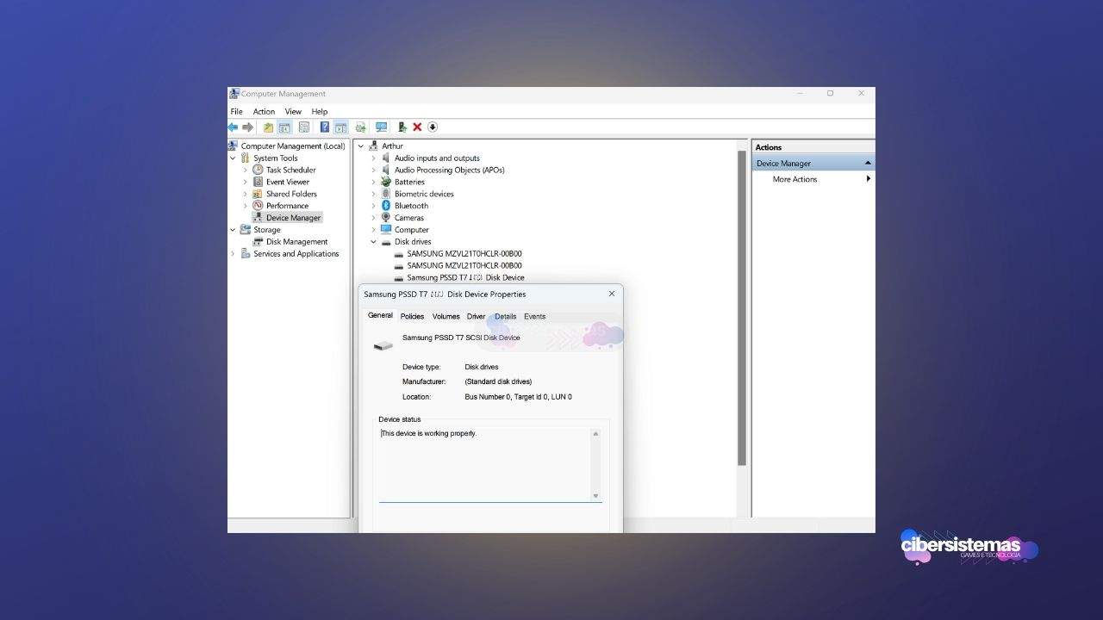1103x620 pixels.
Task: Toggle the Show/Hide Console Tree toolbar icon
Action: coord(284,127)
